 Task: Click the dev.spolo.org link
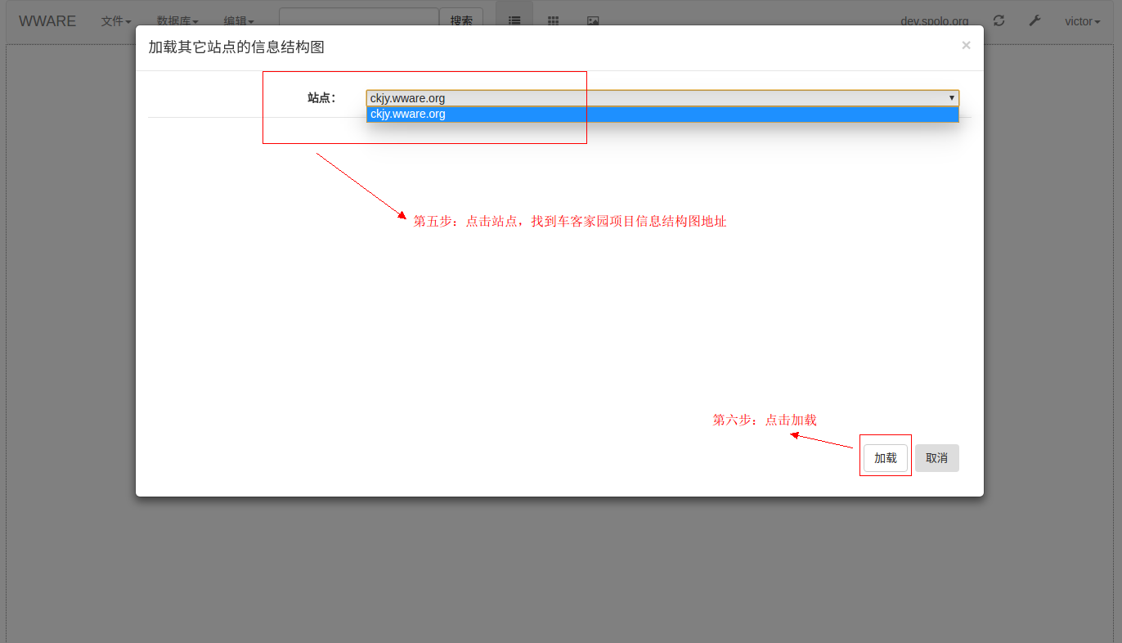coord(934,21)
